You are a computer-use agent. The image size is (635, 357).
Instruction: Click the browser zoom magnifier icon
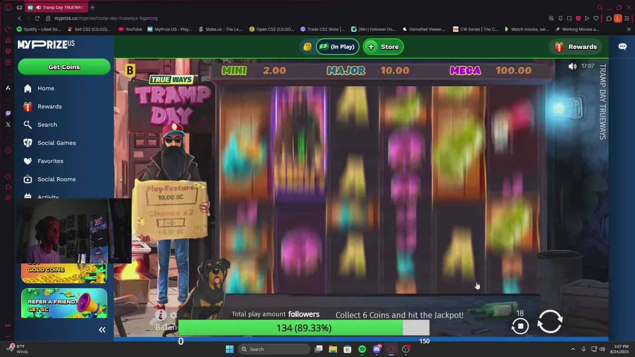551,18
